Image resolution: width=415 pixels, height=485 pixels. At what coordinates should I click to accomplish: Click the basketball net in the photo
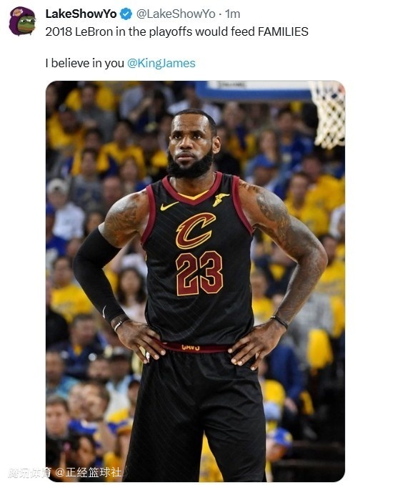(x=329, y=114)
